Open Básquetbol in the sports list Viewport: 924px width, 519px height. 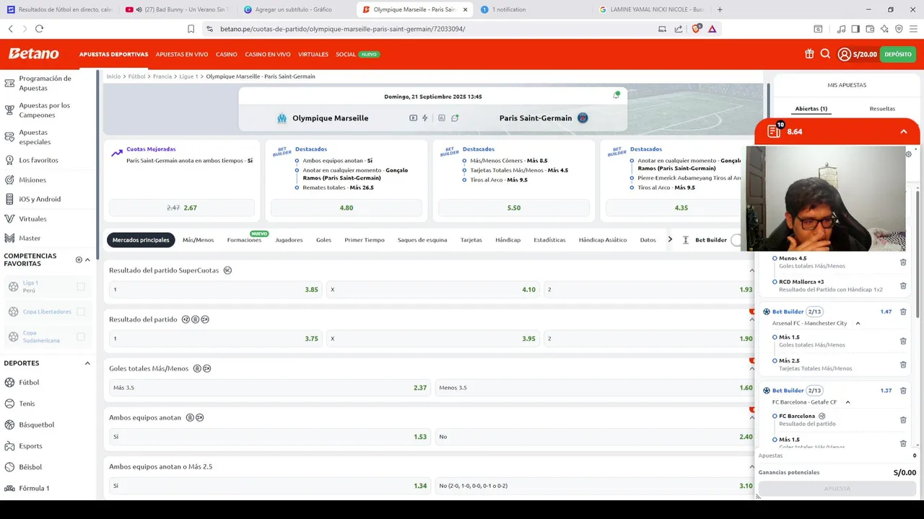[36, 425]
